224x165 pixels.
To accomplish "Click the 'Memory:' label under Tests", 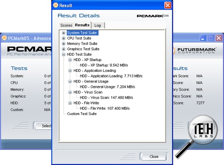I will tap(17, 90).
